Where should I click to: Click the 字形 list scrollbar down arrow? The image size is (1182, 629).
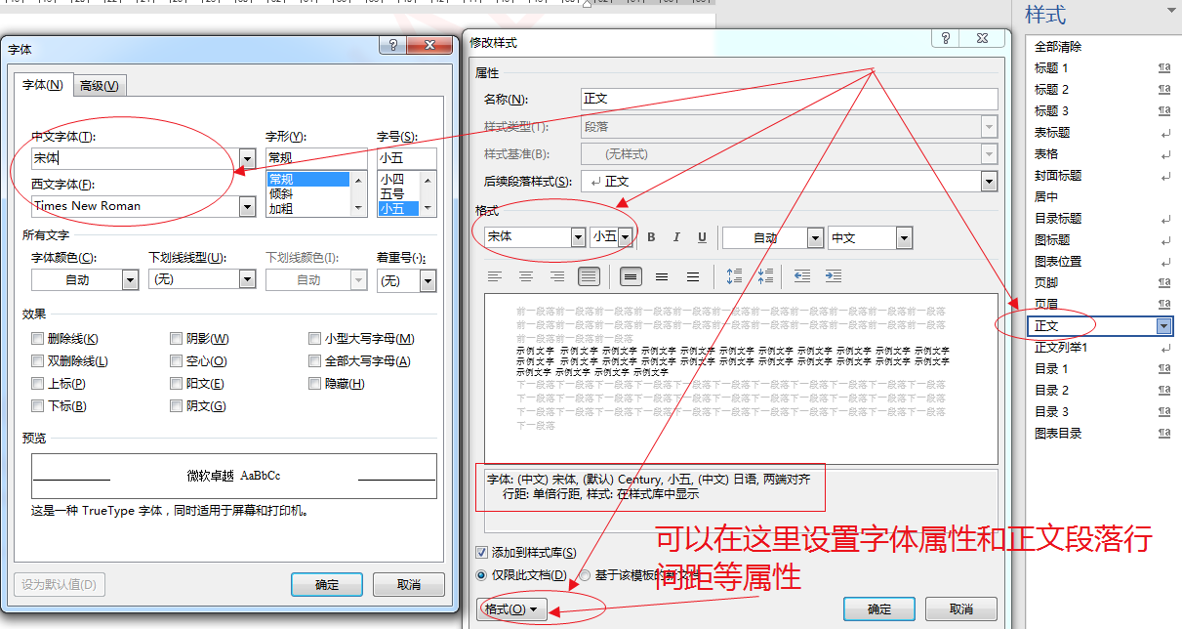coord(360,209)
